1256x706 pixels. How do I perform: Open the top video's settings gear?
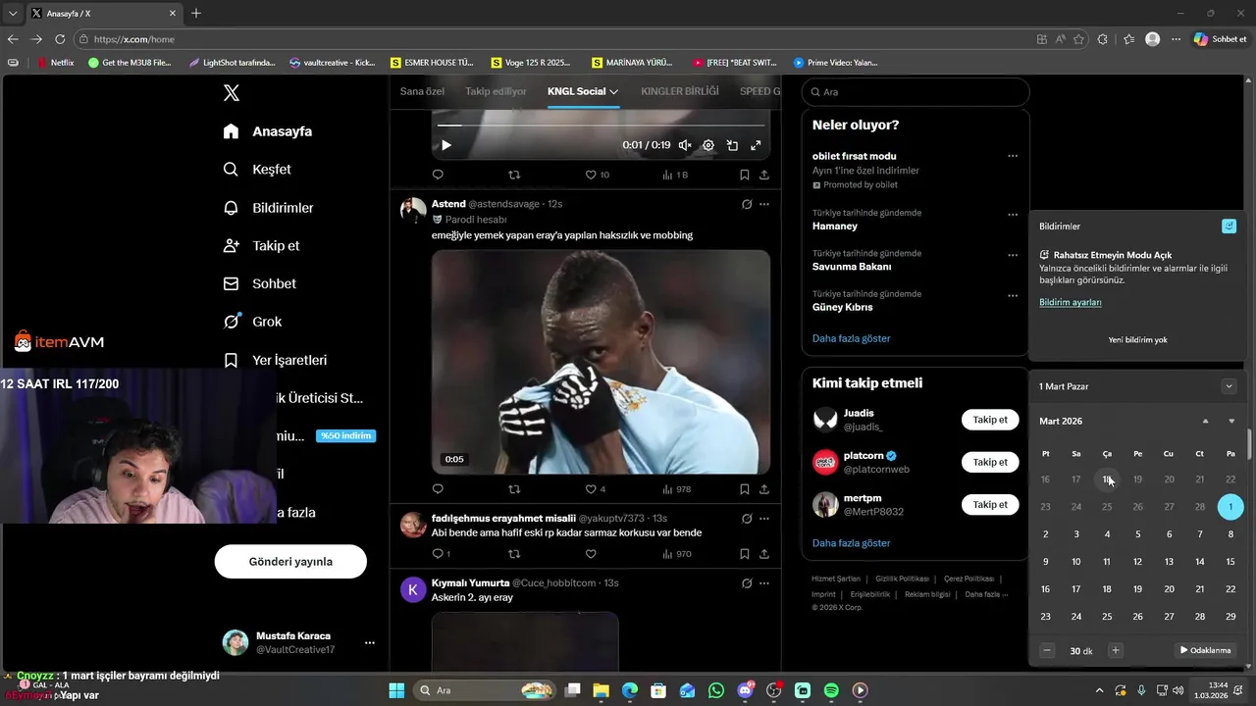coord(708,145)
